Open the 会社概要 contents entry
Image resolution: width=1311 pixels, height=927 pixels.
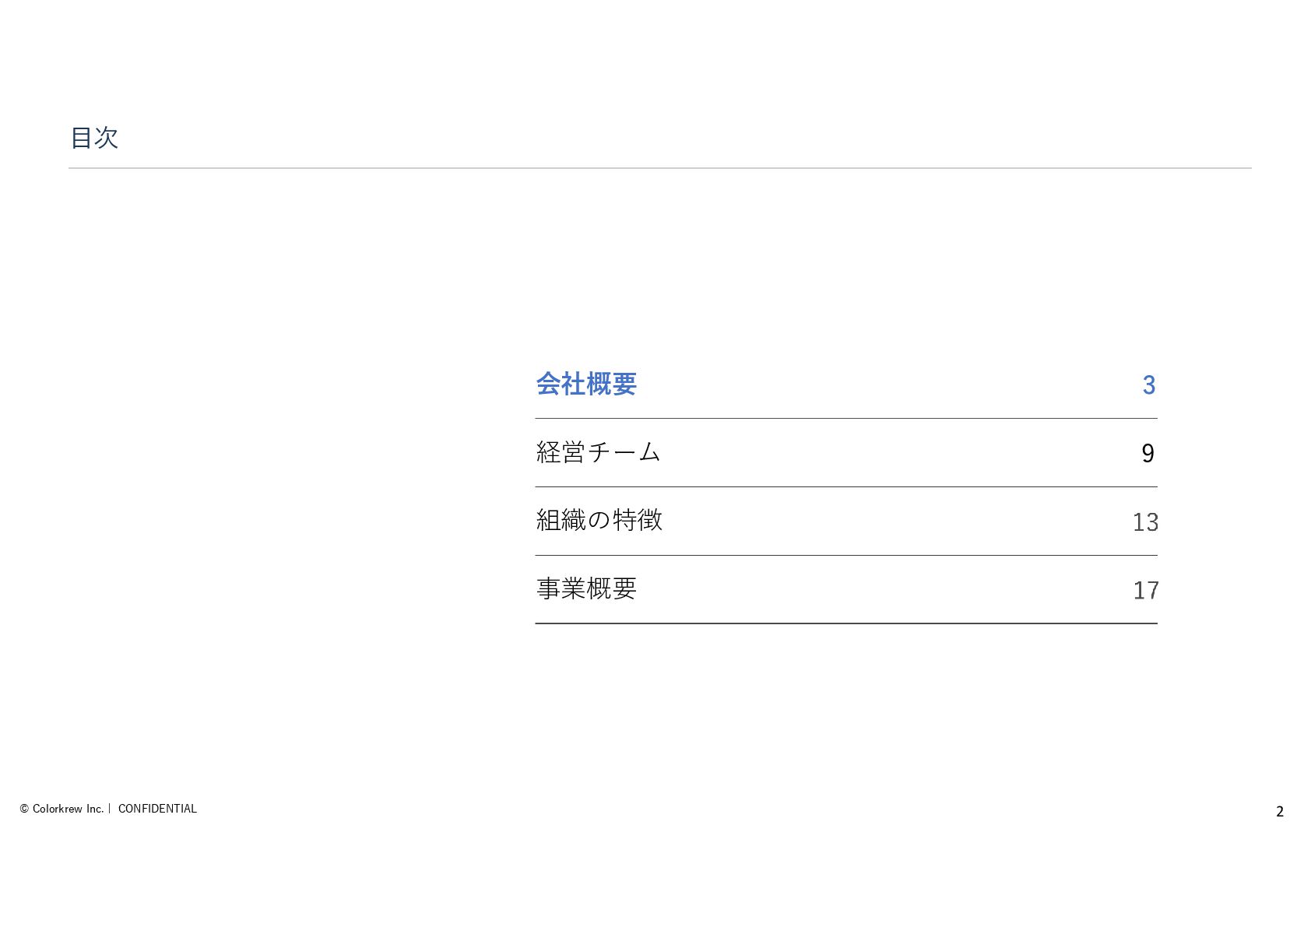586,384
